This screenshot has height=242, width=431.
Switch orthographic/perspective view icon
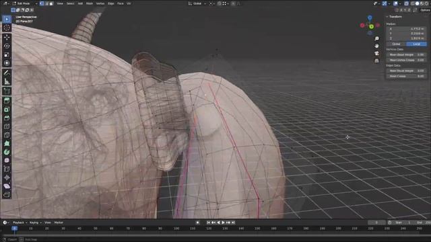(x=376, y=61)
